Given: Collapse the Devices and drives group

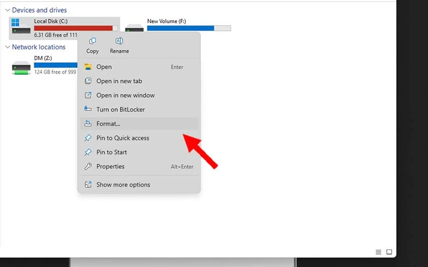Looking at the screenshot, I should pos(7,10).
